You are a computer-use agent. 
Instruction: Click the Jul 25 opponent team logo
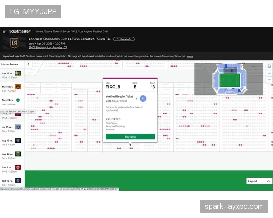tap(18, 127)
